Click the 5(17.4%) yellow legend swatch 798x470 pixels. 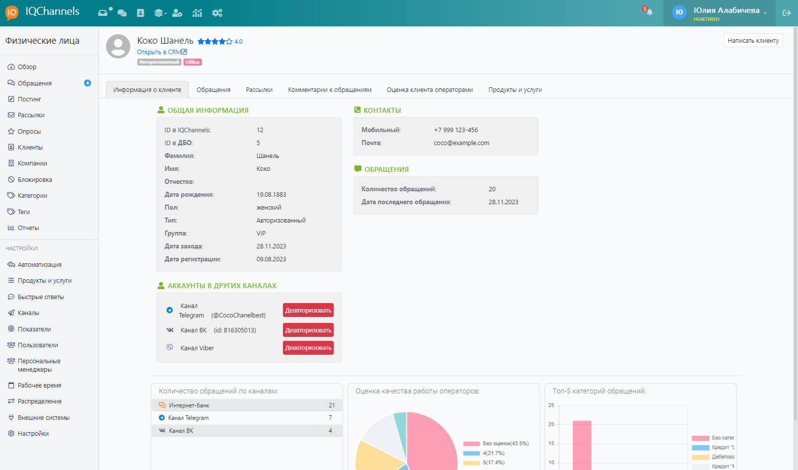click(471, 463)
